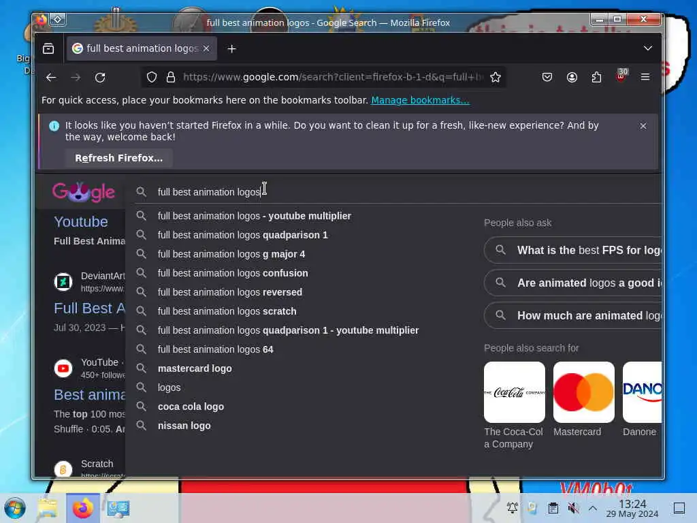
Task: Open the Danone logo thumbnail
Action: click(x=643, y=392)
